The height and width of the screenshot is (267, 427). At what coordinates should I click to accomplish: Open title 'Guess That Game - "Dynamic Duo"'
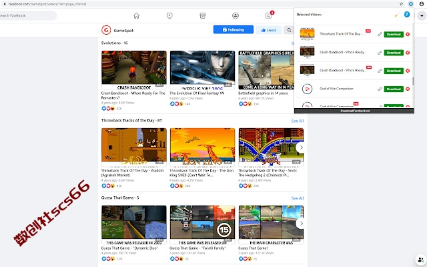pos(129,248)
